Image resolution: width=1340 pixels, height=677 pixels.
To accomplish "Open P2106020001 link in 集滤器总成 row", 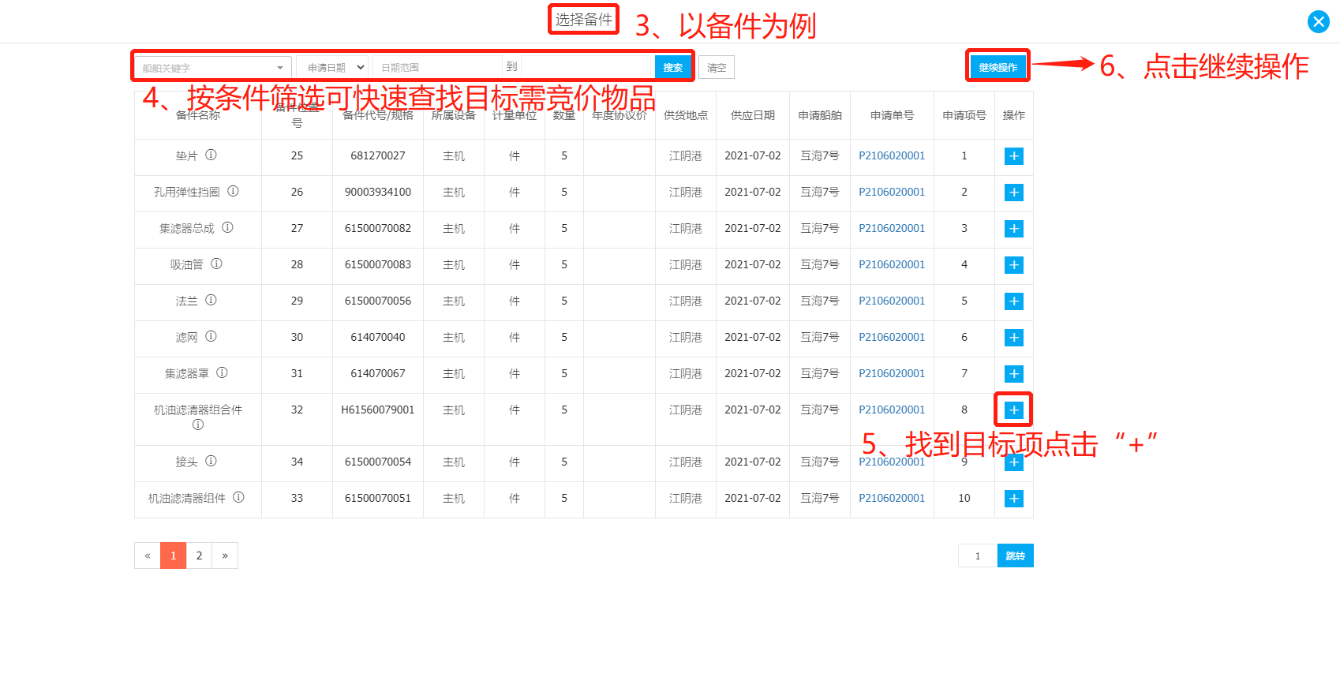I will coord(892,229).
